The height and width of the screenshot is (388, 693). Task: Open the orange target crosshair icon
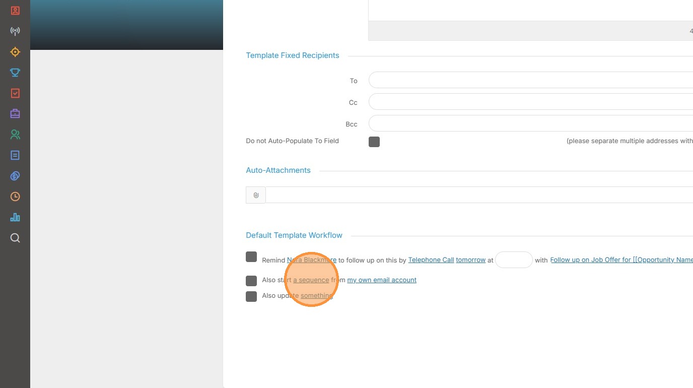point(15,52)
